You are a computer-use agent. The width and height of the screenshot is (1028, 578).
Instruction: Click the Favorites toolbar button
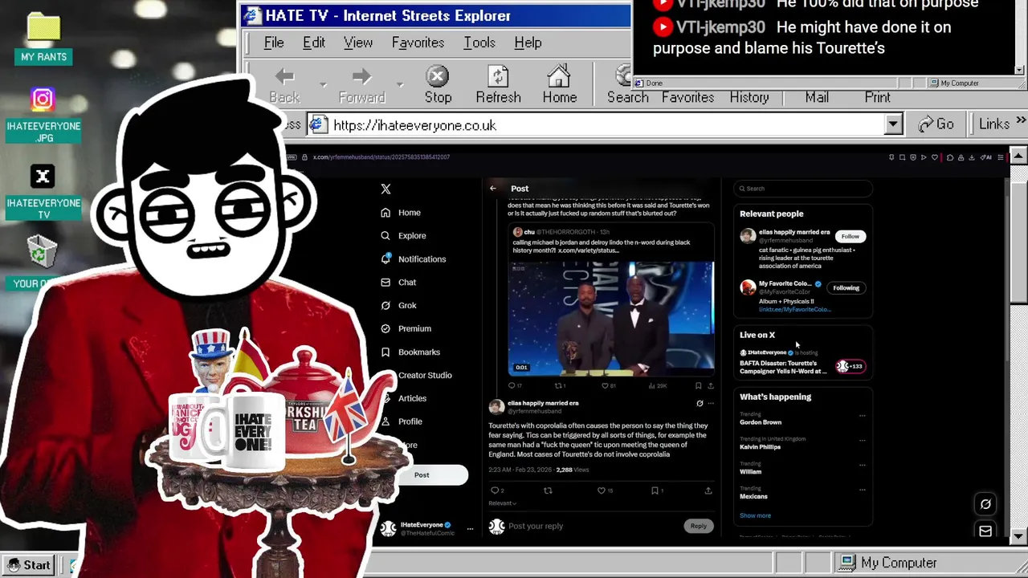(687, 97)
